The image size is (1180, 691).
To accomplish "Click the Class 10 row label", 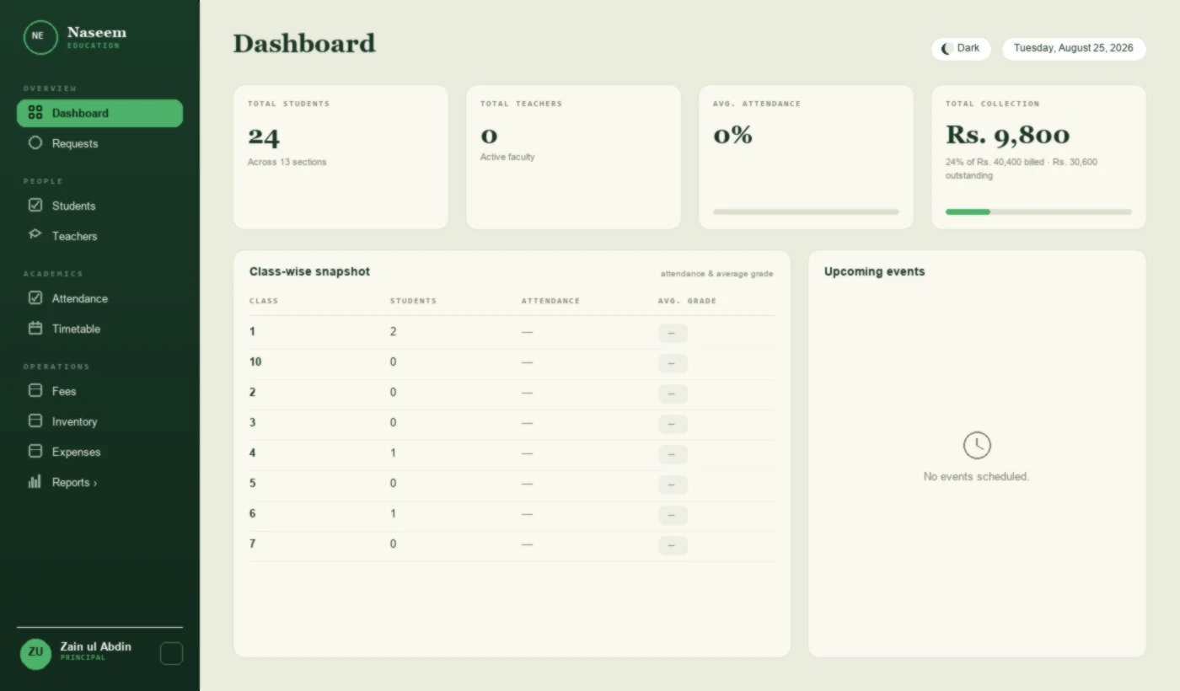I will tap(255, 362).
